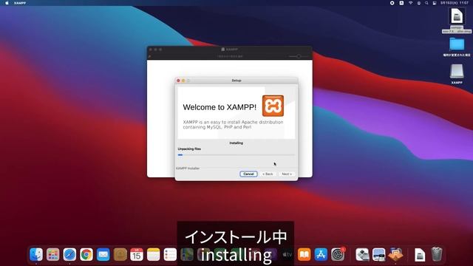
Task: Click the Unpacking files progress bar
Action: [x=236, y=154]
